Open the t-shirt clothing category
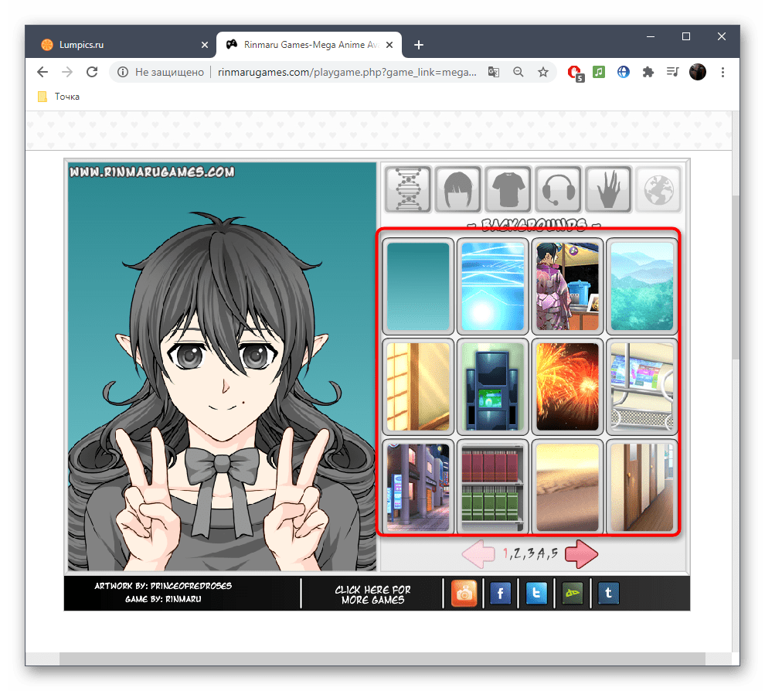Image resolution: width=765 pixels, height=691 pixels. click(x=508, y=189)
